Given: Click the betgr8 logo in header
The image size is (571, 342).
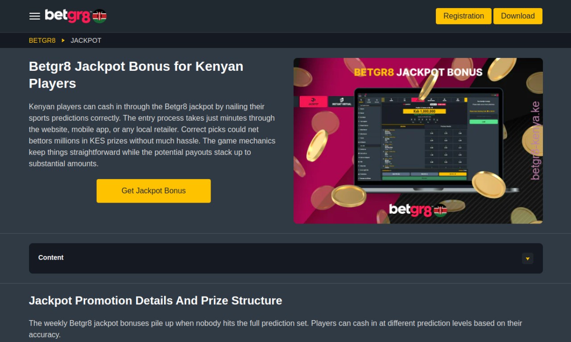Looking at the screenshot, I should [x=68, y=16].
